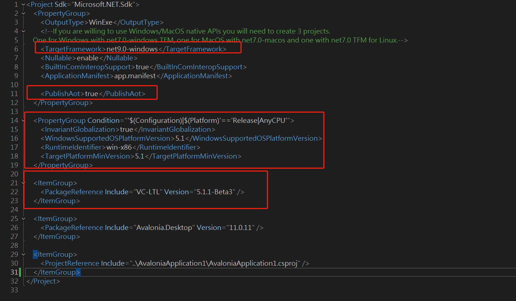Collapse the Project root element fold arrow

coord(24,5)
